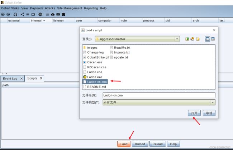The image size is (233, 150).
Task: Select the Ladon-cn.cna file
Action: click(95, 82)
